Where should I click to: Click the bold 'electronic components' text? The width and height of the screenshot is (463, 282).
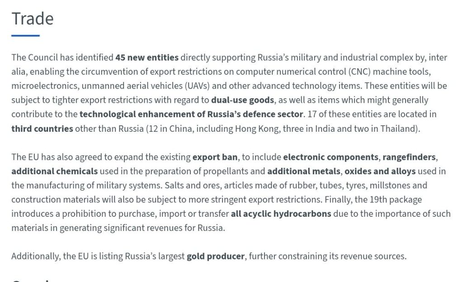(x=331, y=157)
